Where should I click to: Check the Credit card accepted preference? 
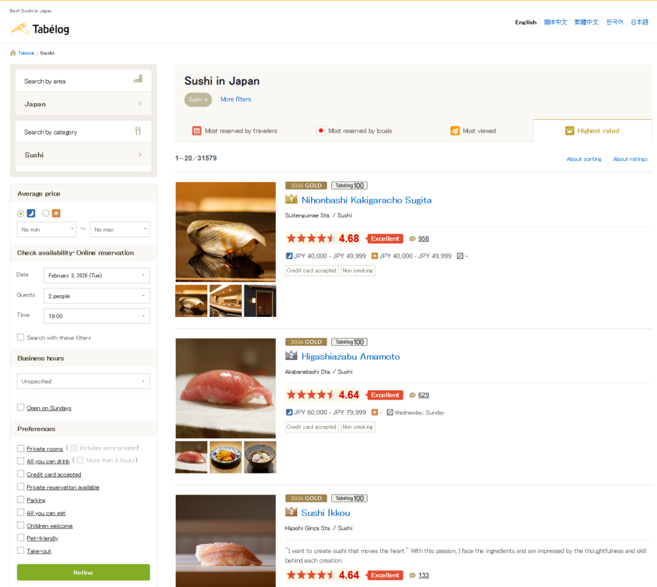tap(20, 474)
